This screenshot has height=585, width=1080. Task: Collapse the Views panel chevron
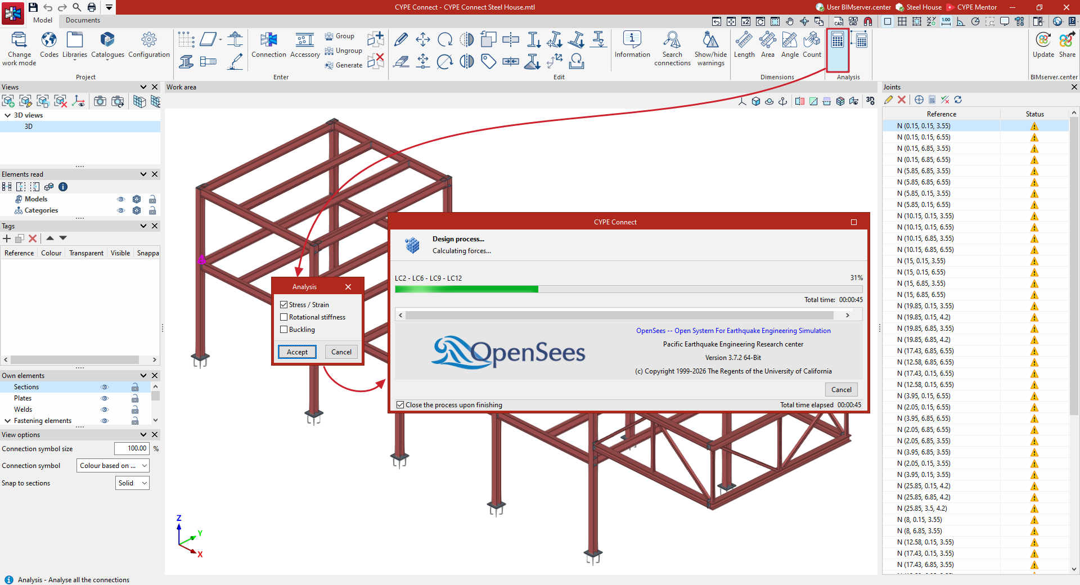[x=143, y=87]
